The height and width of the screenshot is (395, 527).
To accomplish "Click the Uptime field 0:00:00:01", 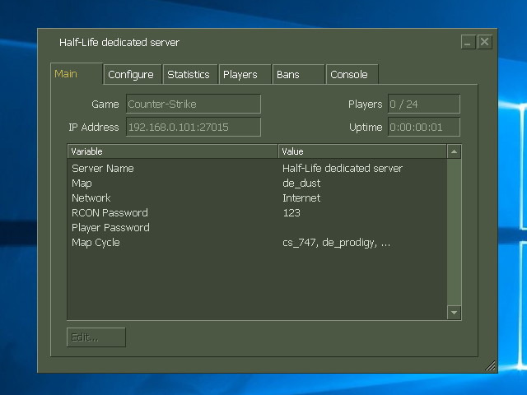I will [424, 127].
